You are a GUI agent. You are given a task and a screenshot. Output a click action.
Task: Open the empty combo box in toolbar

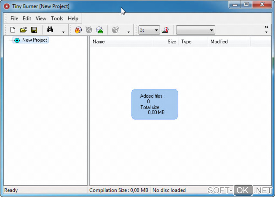[195, 30]
